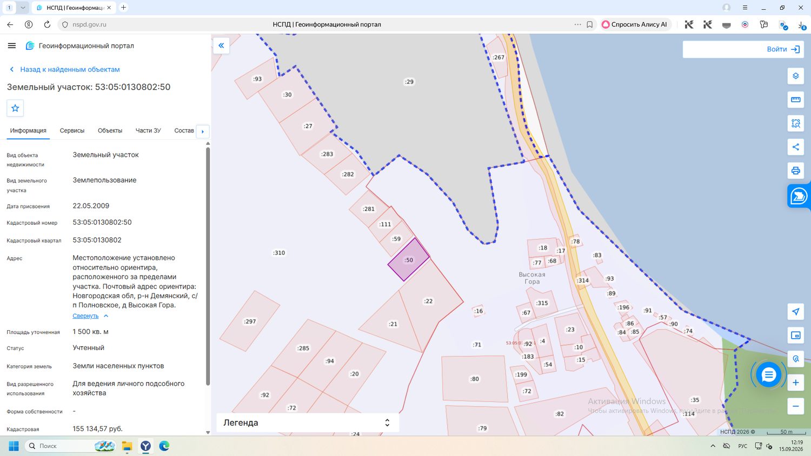
Task: Locate my position with arrow icon
Action: click(795, 312)
